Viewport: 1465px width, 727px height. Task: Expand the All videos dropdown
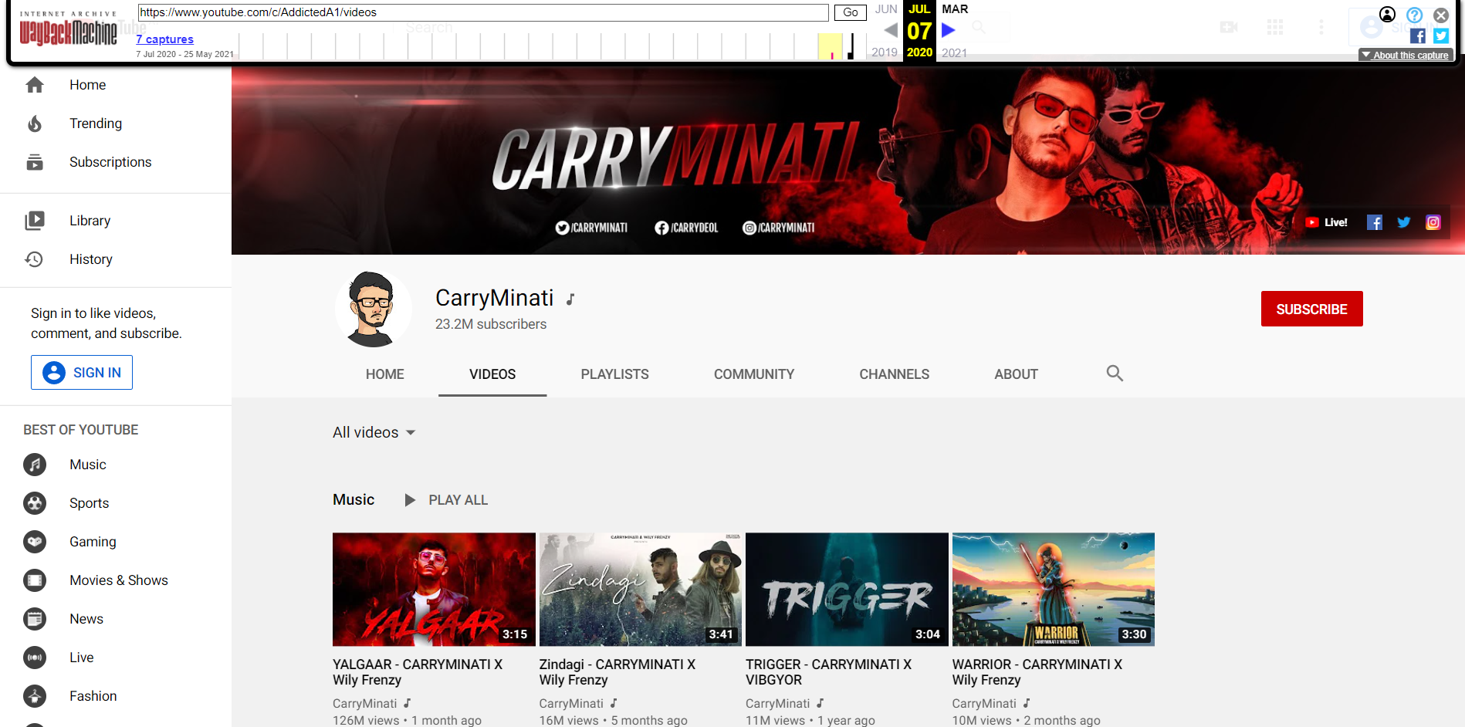tap(374, 432)
